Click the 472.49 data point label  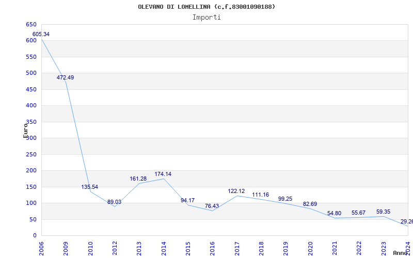[x=66, y=78]
